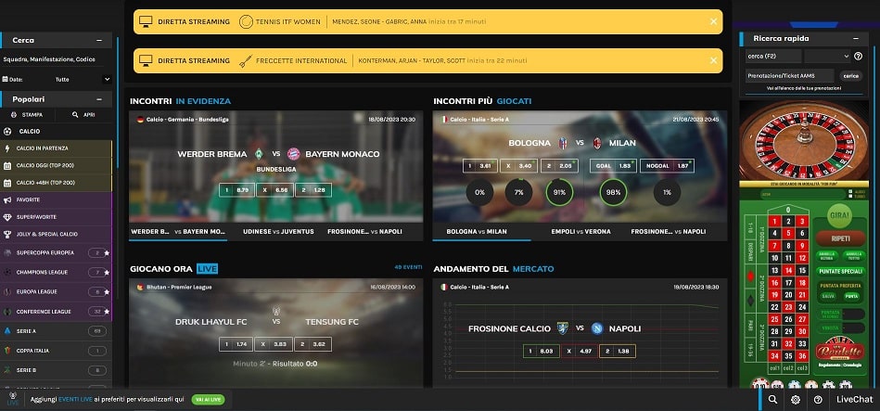
Task: Close the Tennis ITF Women streaming banner
Action: tap(713, 21)
